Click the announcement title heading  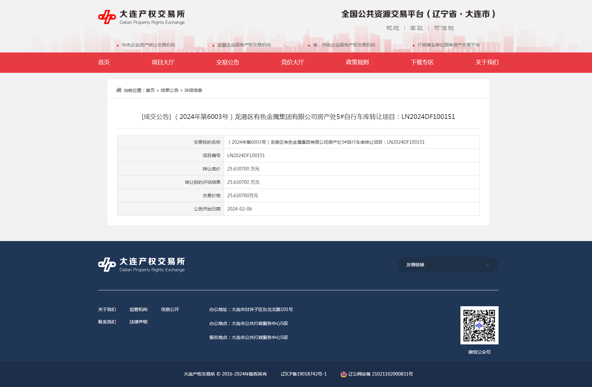pyautogui.click(x=298, y=117)
